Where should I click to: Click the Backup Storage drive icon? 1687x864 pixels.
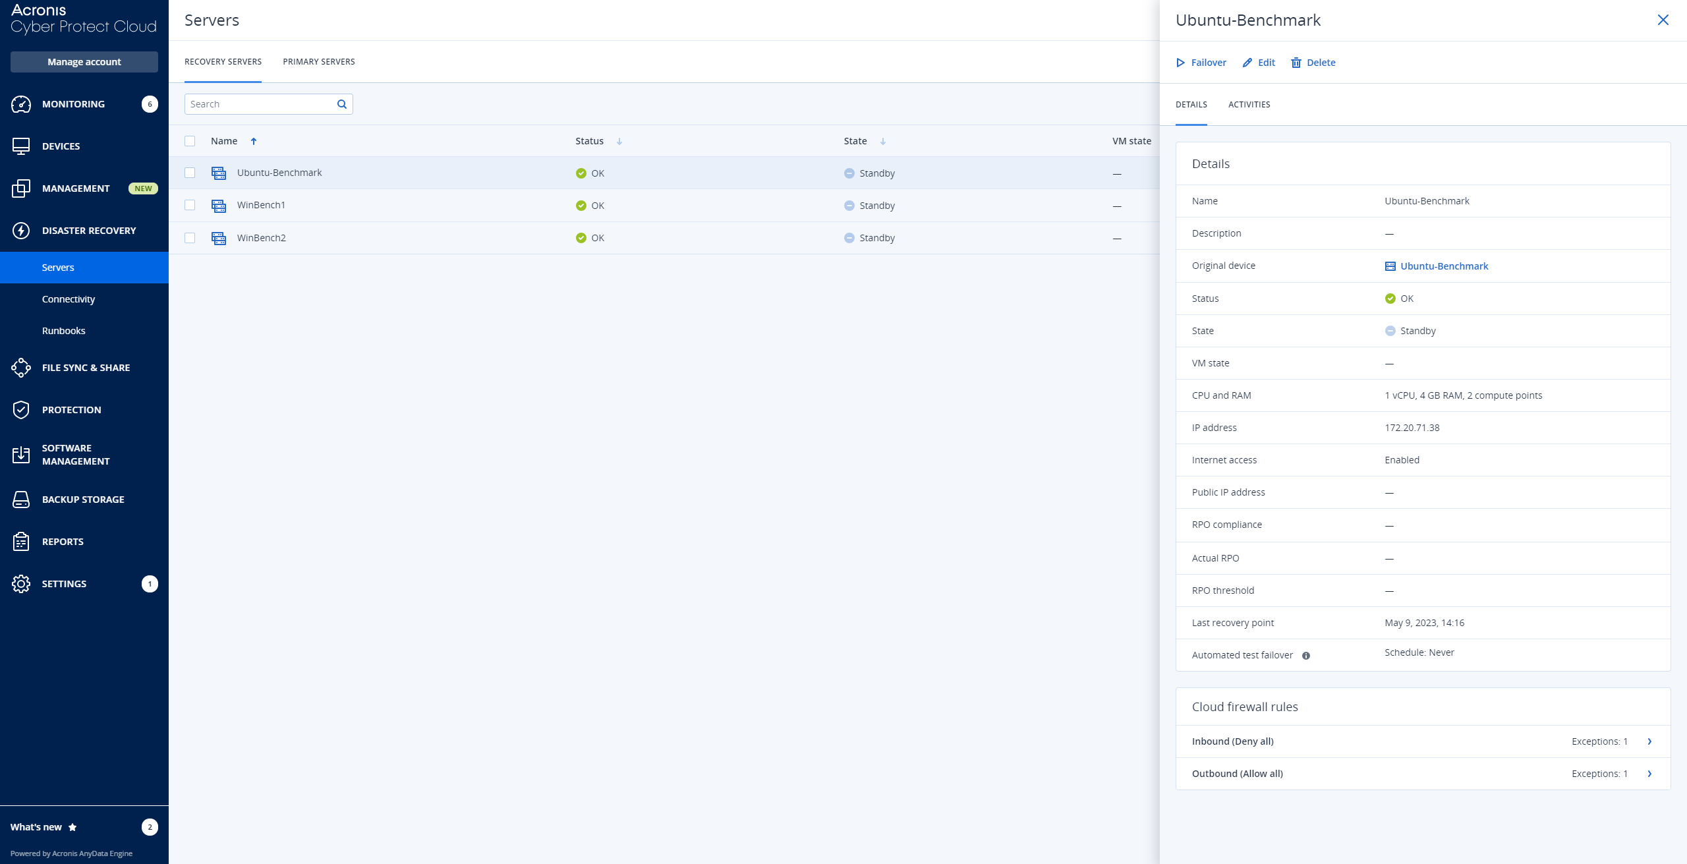point(21,500)
